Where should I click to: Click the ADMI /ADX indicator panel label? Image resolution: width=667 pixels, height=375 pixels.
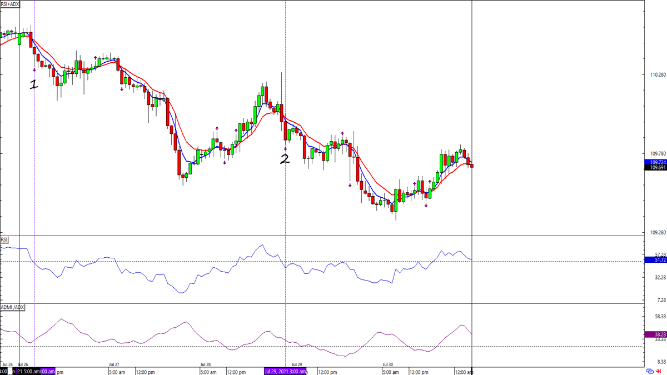pos(13,307)
